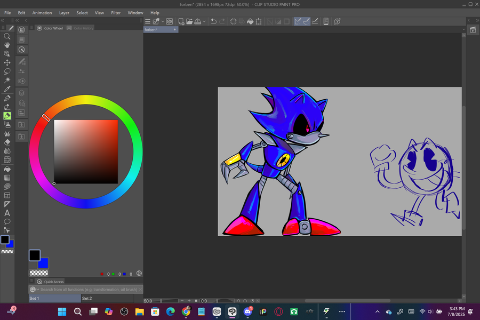Expand the Save options dropdown arrow

tap(204, 21)
